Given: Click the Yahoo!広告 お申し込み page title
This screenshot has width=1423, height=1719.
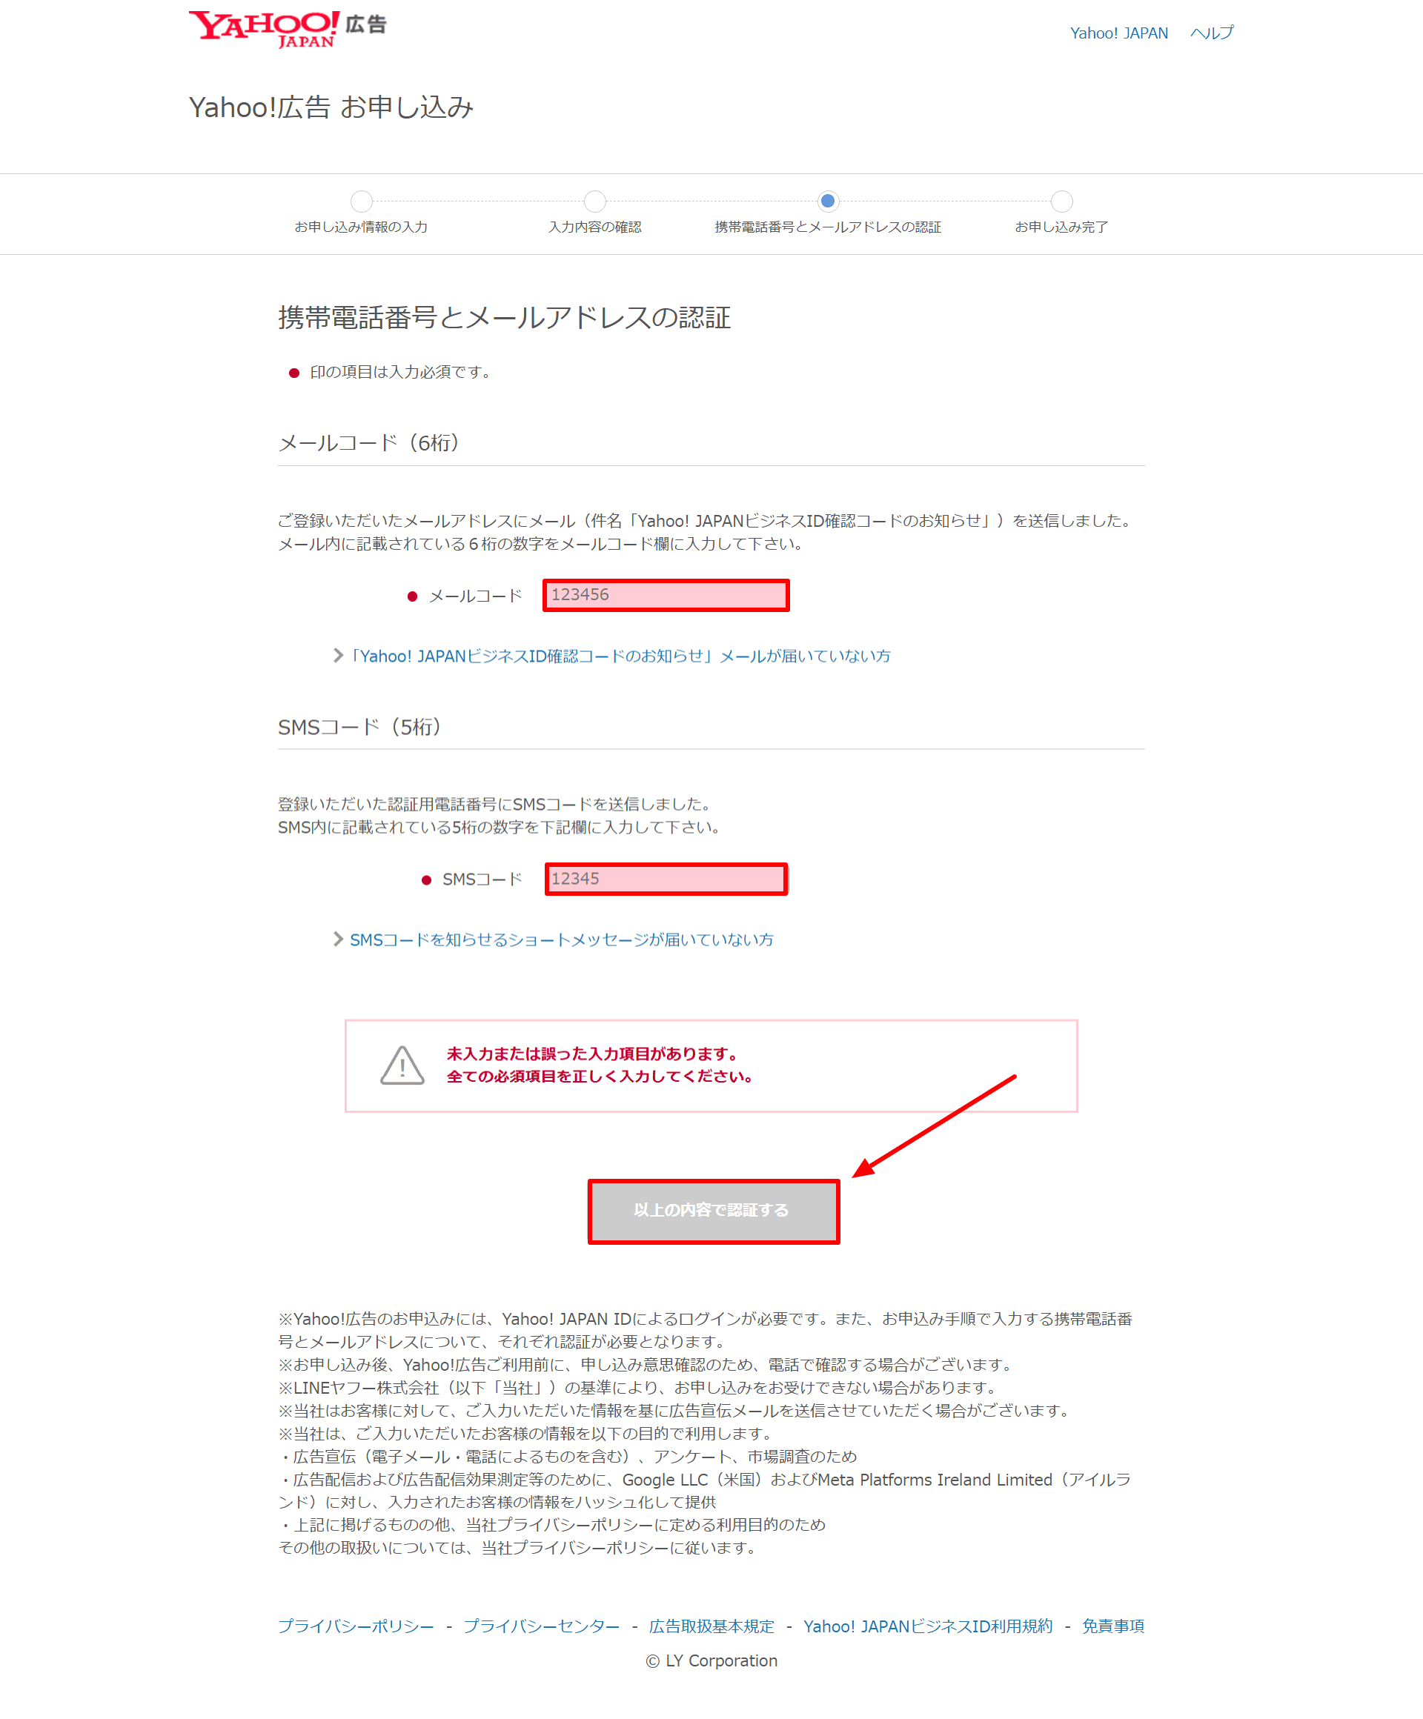Looking at the screenshot, I should click(x=331, y=107).
